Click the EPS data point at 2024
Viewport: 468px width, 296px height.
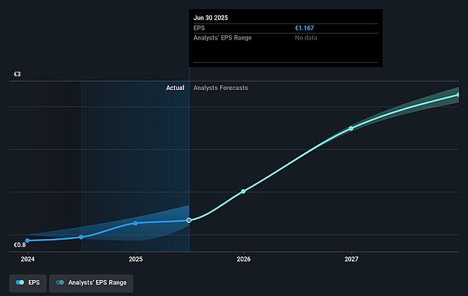(28, 240)
